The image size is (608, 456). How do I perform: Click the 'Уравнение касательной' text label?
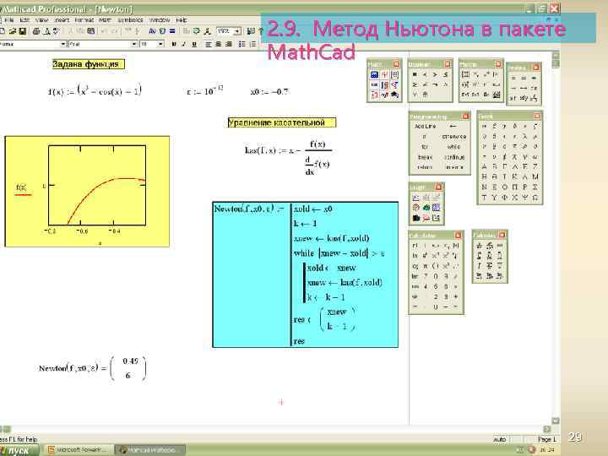tap(281, 122)
